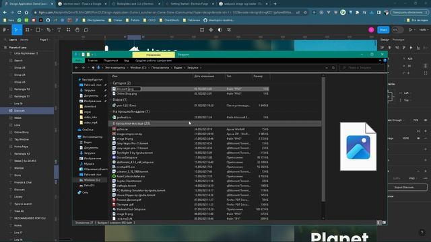Viewport: 431px width, 242px height.
Task: Select the Comment tool in Figma
Action: [x=86, y=30]
